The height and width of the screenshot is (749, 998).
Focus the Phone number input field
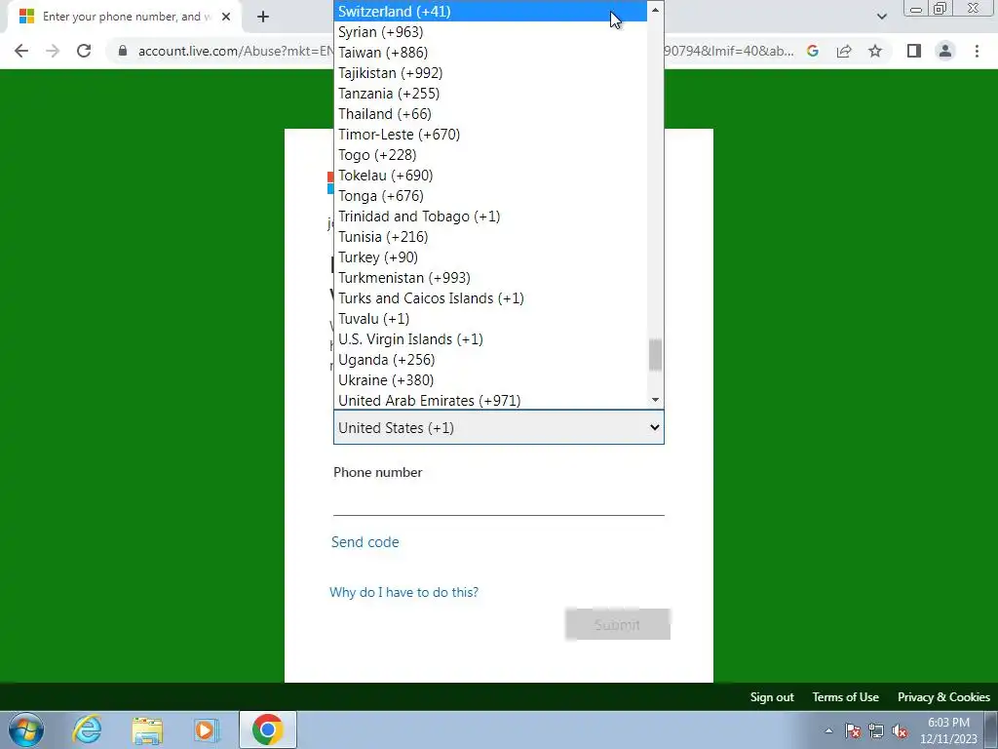point(498,500)
